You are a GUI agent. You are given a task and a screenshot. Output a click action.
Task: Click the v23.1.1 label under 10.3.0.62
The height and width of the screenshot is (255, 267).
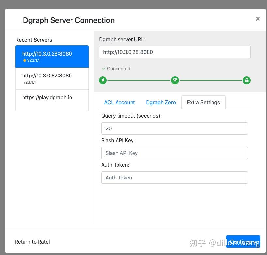(30, 82)
